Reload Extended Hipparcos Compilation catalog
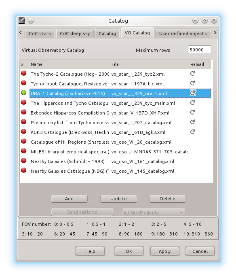Image resolution: width=236 pixels, height=278 pixels. pyautogui.click(x=192, y=112)
